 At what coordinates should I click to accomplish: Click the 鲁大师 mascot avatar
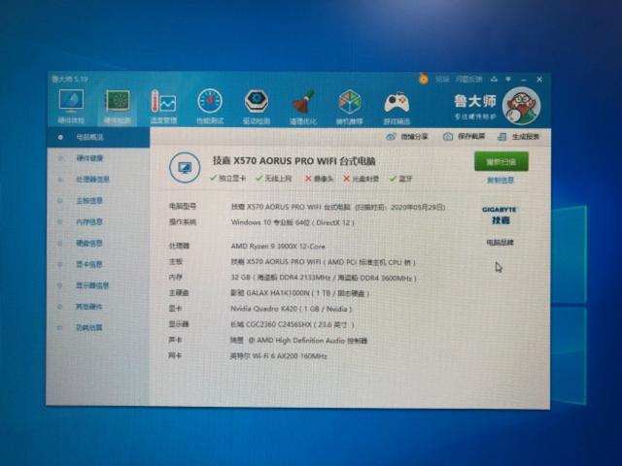click(x=521, y=102)
